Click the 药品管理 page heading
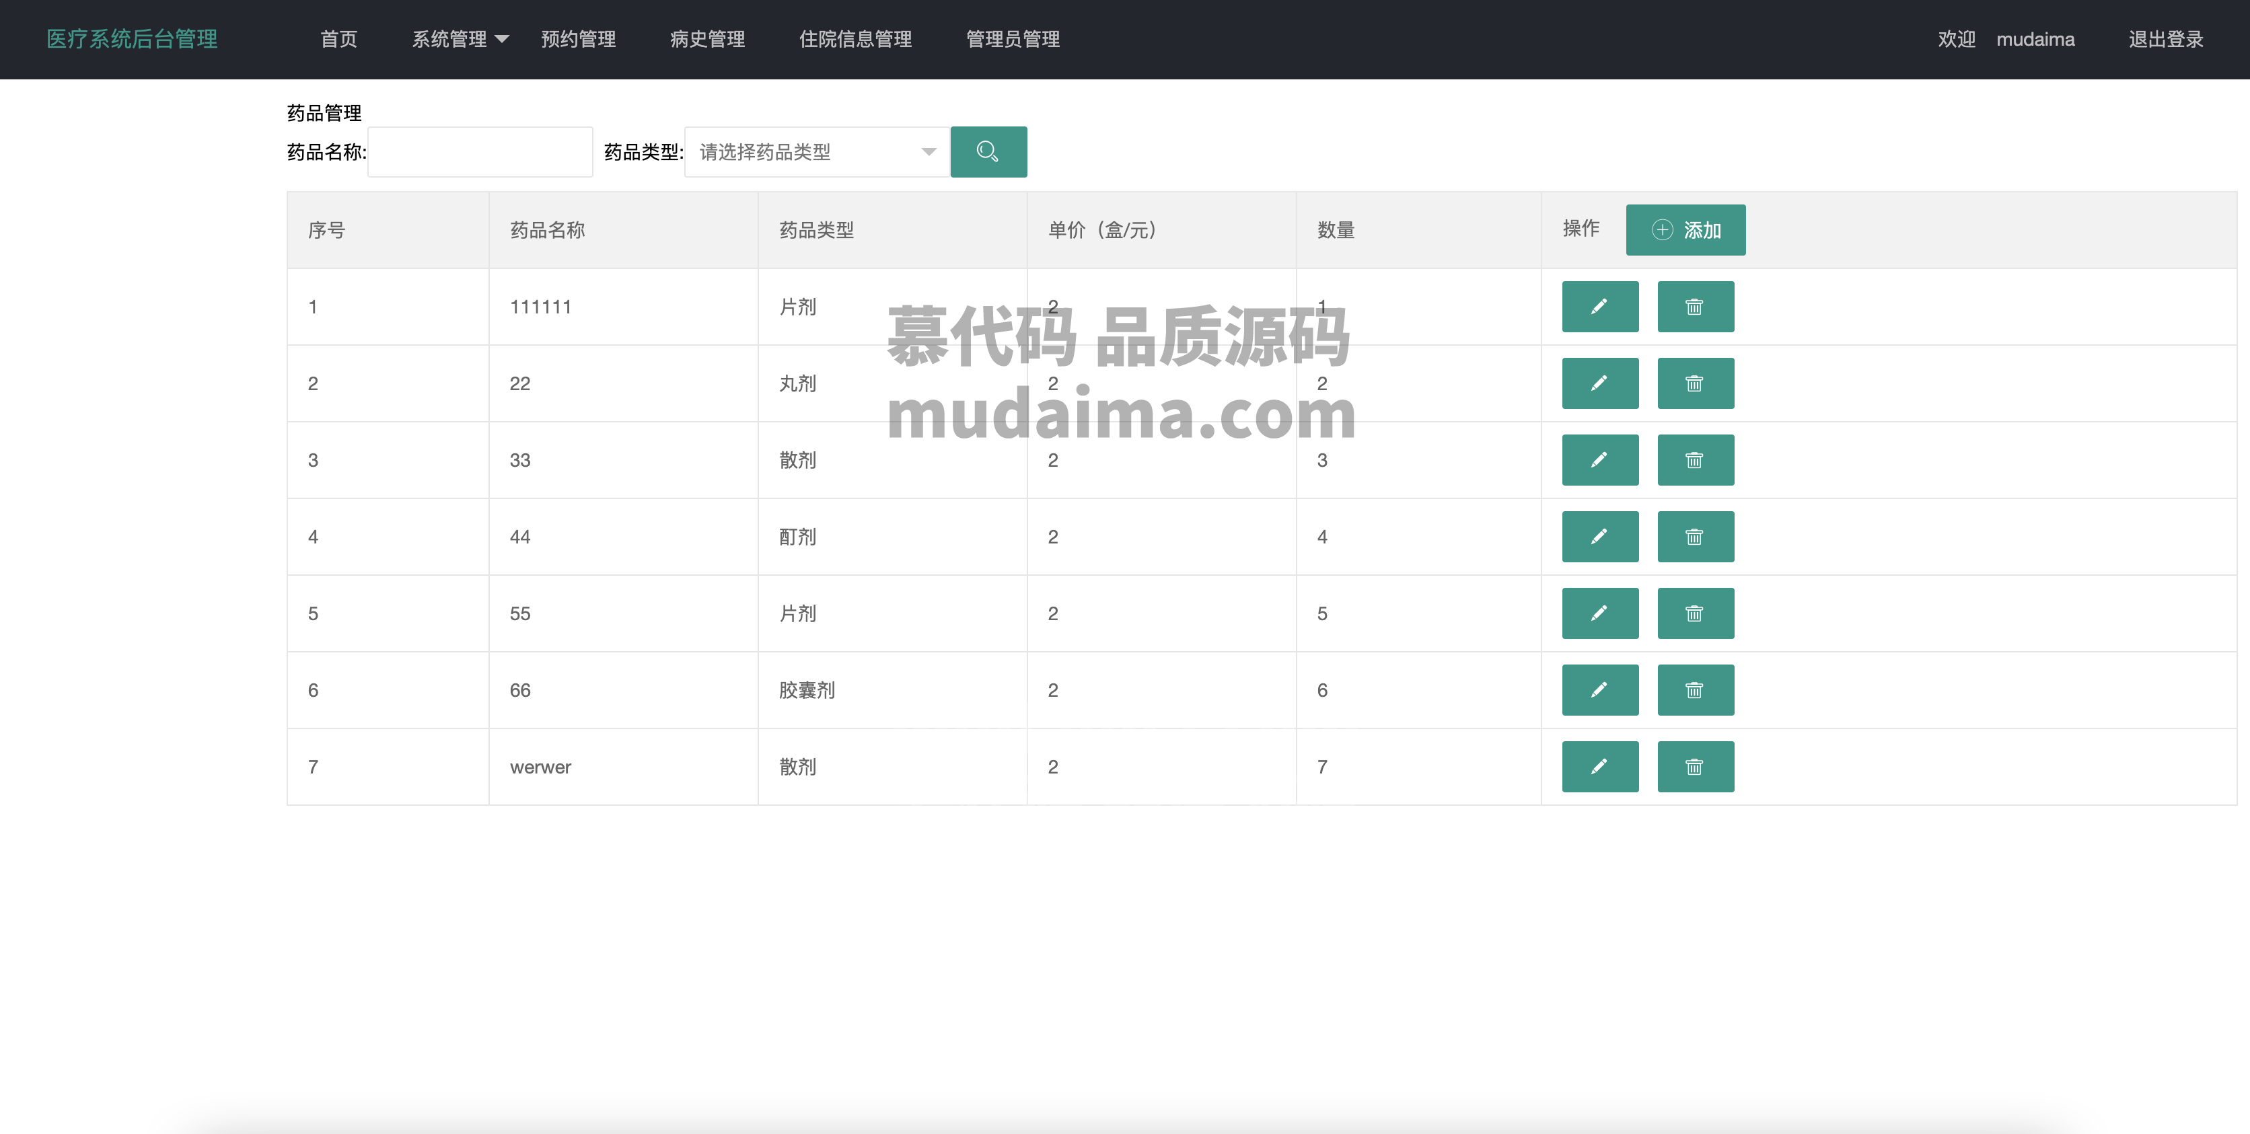Screen dimensions: 2250x1134 324,112
